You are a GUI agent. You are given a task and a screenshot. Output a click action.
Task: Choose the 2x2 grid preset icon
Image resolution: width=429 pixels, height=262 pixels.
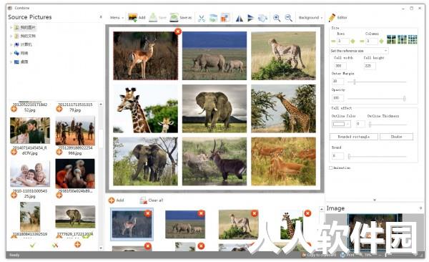click(x=391, y=40)
